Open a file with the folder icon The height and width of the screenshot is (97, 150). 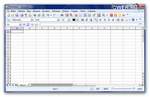pos(13,15)
